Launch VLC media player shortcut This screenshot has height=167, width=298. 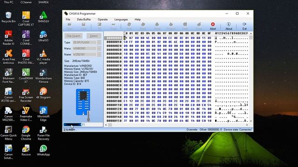point(43,57)
